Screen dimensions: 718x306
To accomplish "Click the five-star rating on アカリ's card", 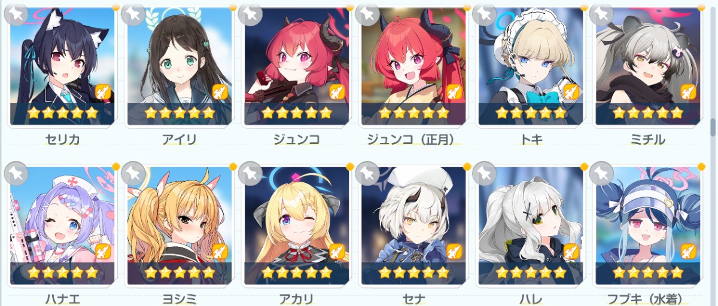I will click(296, 273).
